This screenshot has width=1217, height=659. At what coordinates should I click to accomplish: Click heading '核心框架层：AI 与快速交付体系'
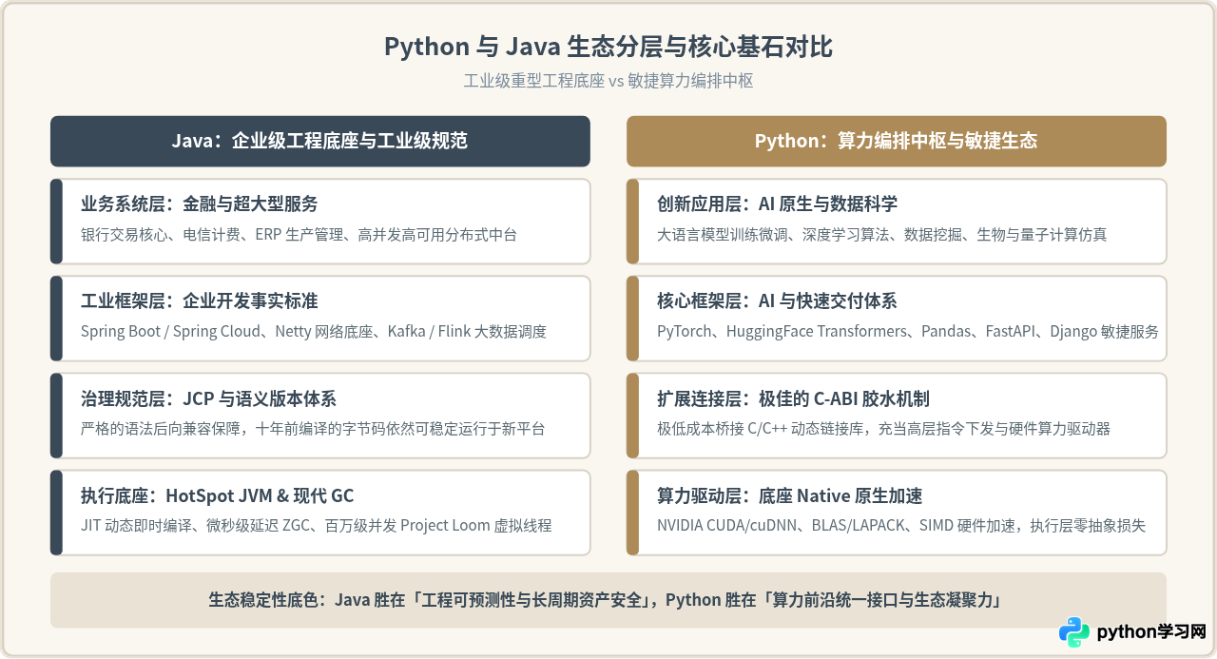777,300
